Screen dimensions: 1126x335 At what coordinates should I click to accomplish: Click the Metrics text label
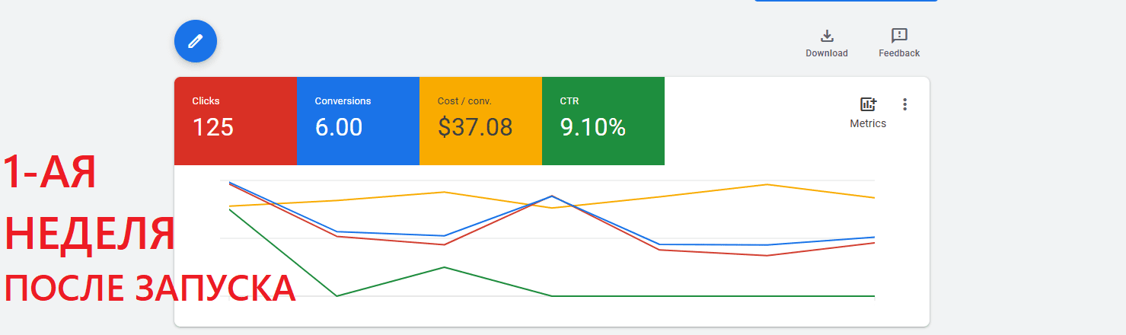pyautogui.click(x=868, y=123)
